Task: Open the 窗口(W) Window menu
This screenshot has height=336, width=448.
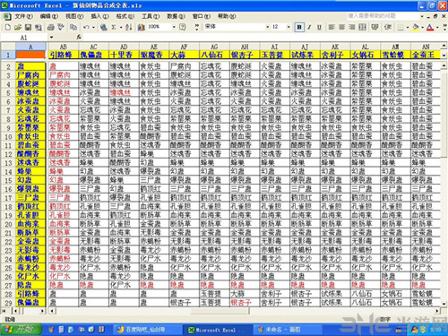Action: click(202, 16)
